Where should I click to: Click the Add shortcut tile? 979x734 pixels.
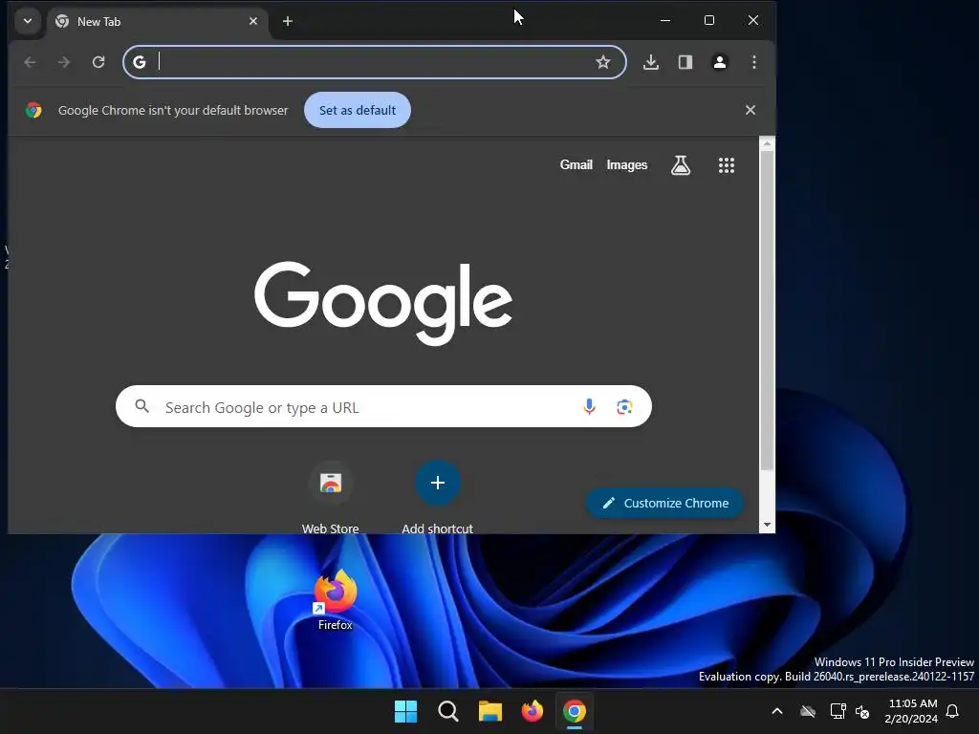(x=437, y=497)
